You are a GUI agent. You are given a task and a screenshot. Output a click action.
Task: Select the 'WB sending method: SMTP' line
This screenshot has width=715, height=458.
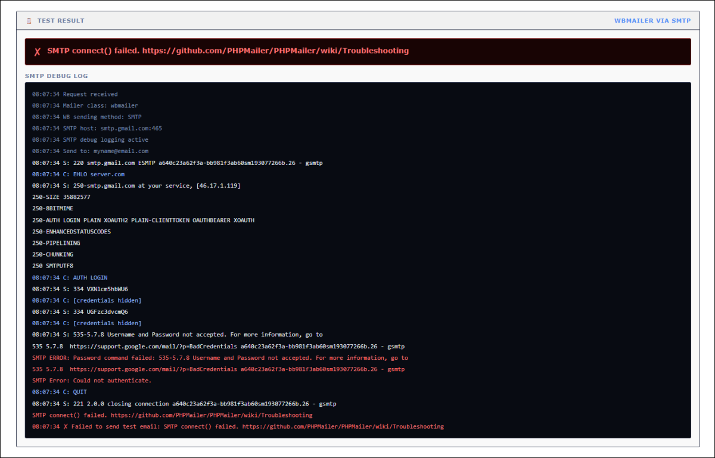click(87, 117)
